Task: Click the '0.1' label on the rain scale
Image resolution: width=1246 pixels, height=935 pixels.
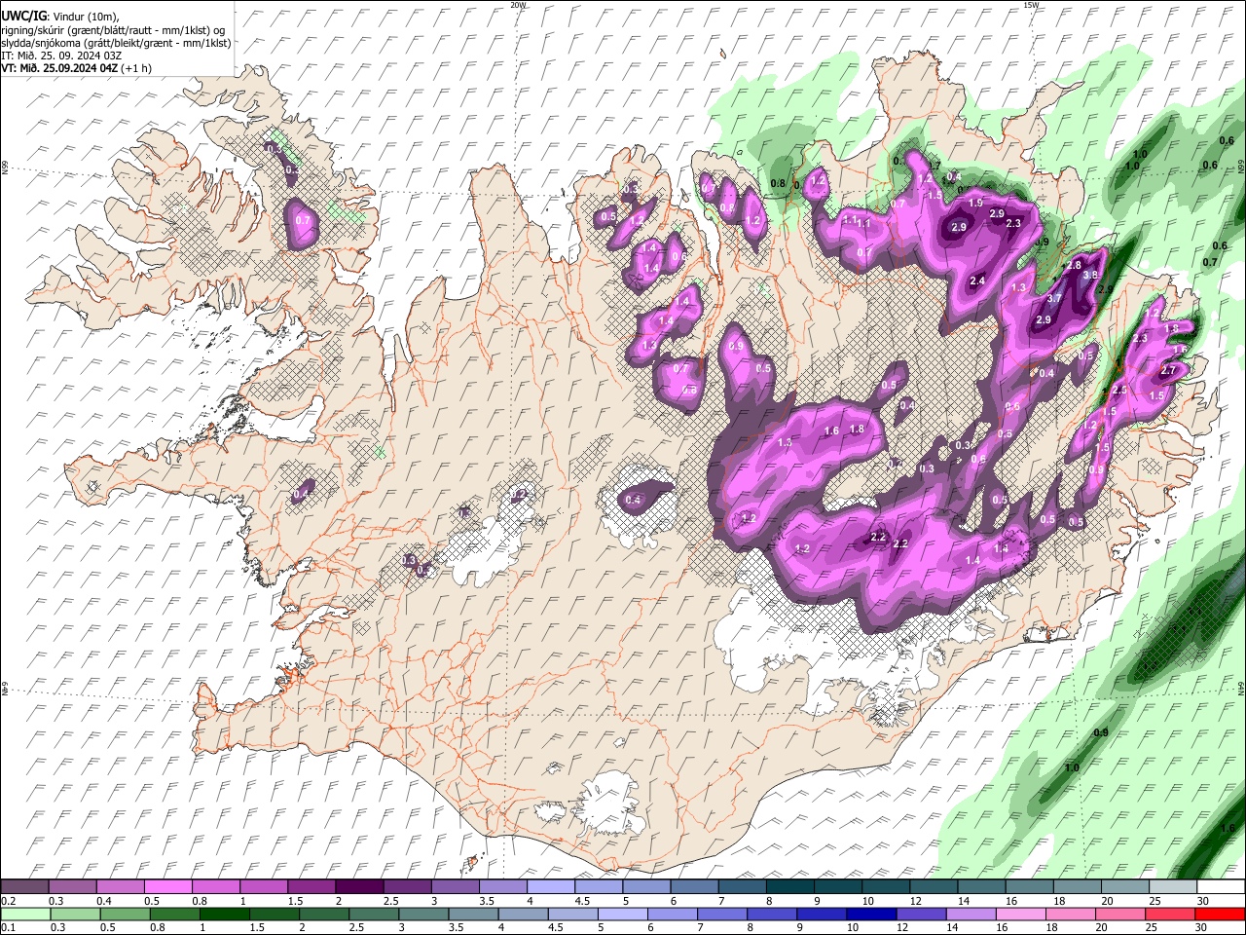Action: pyautogui.click(x=8, y=928)
